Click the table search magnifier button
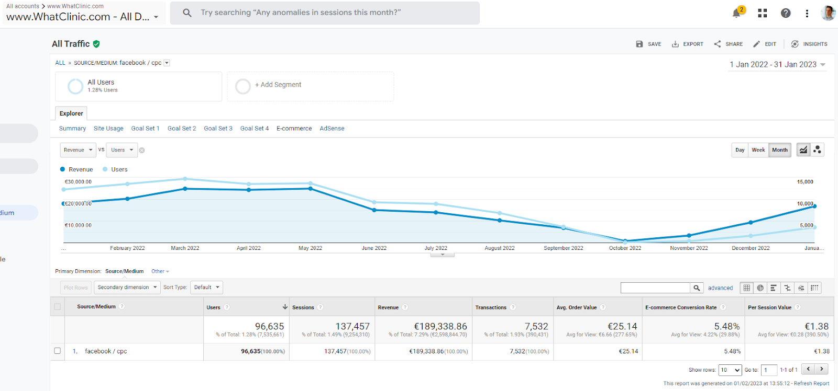Screen dimensions: 838x391 pyautogui.click(x=697, y=287)
